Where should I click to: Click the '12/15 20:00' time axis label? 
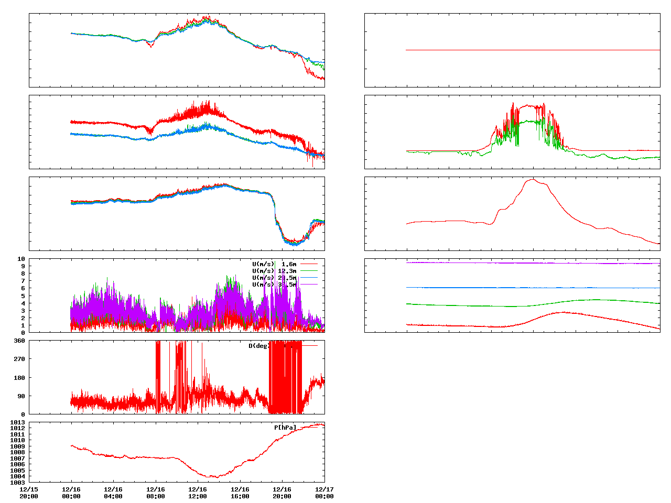pyautogui.click(x=29, y=493)
